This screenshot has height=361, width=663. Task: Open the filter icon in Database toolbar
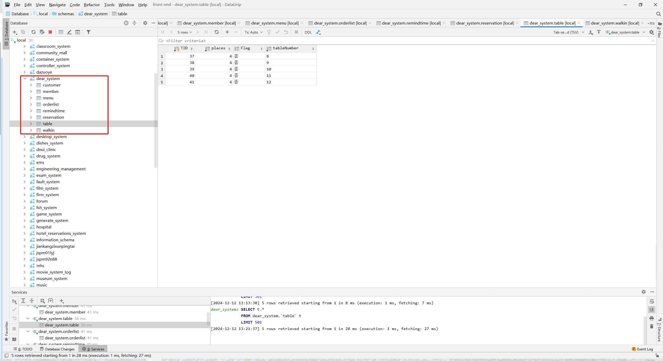click(x=88, y=32)
